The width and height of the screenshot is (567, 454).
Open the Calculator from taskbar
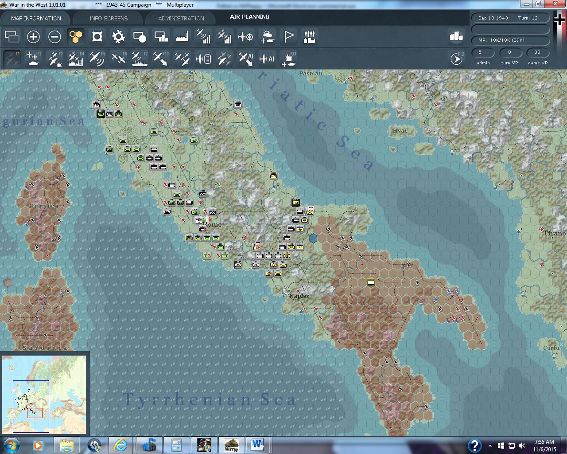176,445
